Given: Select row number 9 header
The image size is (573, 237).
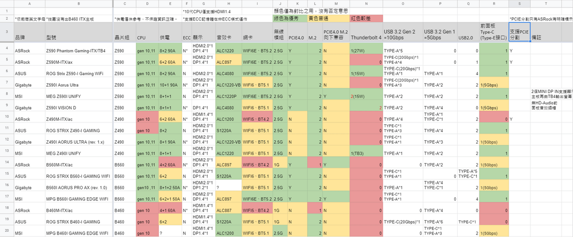Looking at the screenshot, I should [7, 105].
